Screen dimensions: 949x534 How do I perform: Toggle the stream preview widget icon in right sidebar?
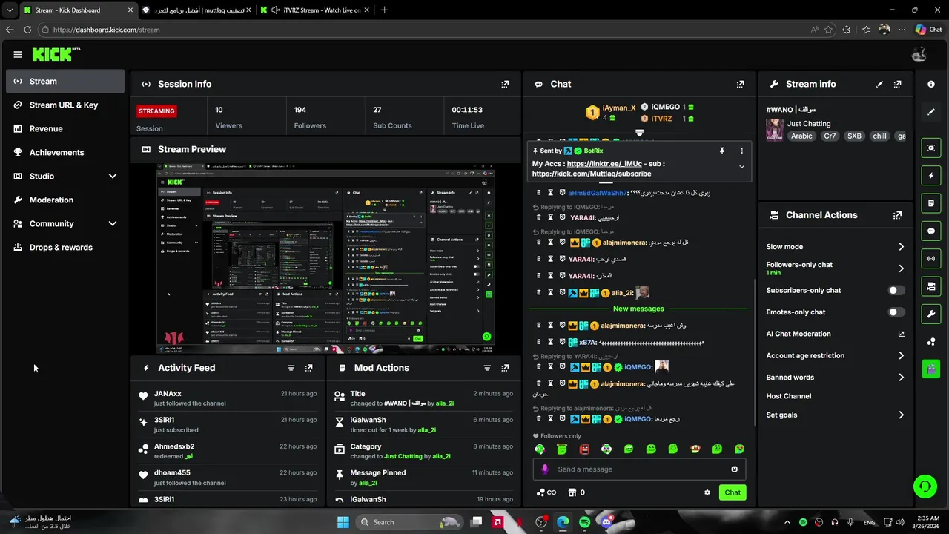[931, 148]
